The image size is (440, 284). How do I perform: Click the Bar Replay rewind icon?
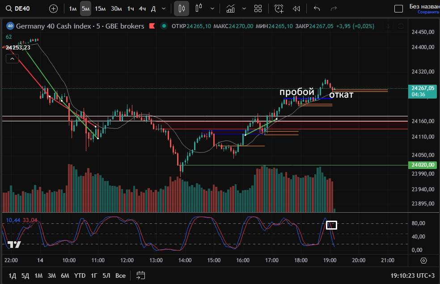(296, 8)
